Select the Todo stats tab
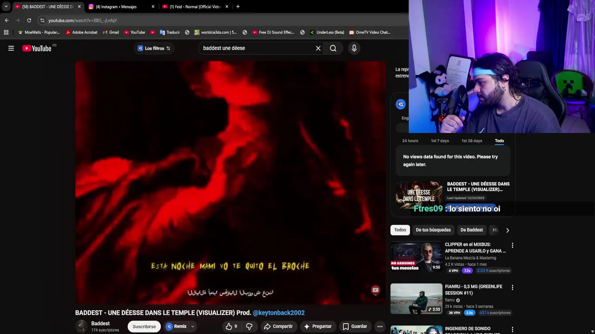This screenshot has width=595, height=334. pyautogui.click(x=499, y=141)
